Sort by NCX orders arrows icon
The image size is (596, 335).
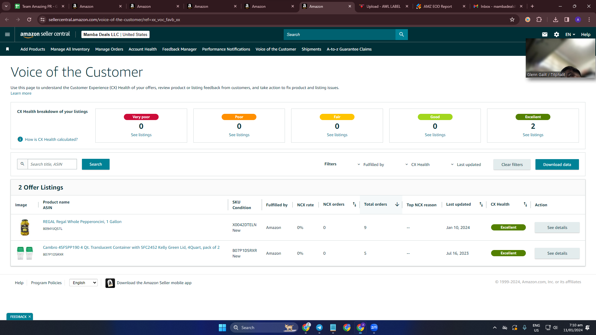pos(354,204)
